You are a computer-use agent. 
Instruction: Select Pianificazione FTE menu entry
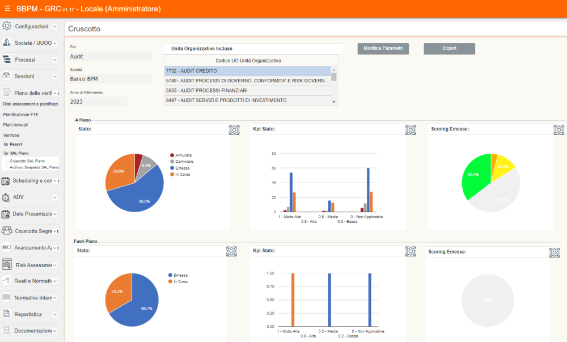[x=21, y=115]
